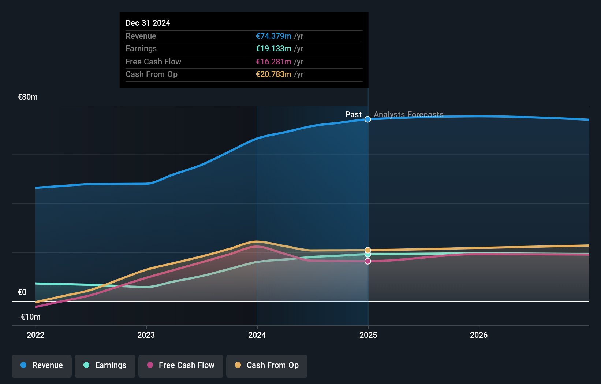Click the 2025 x-axis label
This screenshot has width=601, height=384.
368,335
